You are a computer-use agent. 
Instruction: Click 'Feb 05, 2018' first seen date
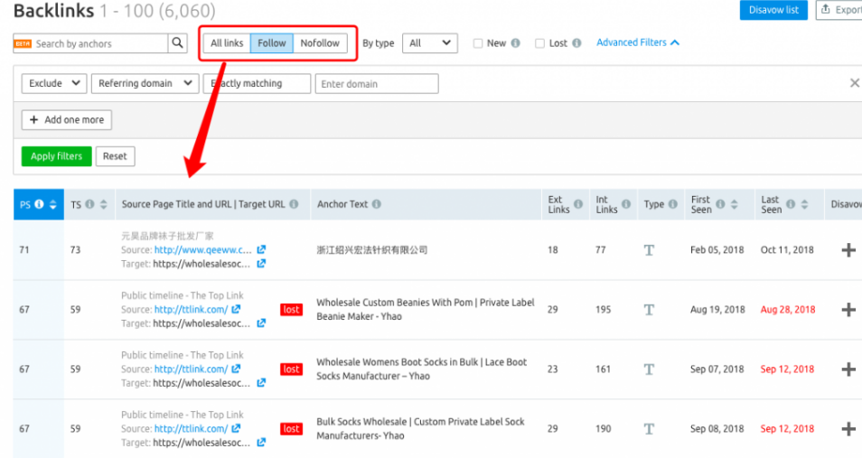tap(717, 249)
